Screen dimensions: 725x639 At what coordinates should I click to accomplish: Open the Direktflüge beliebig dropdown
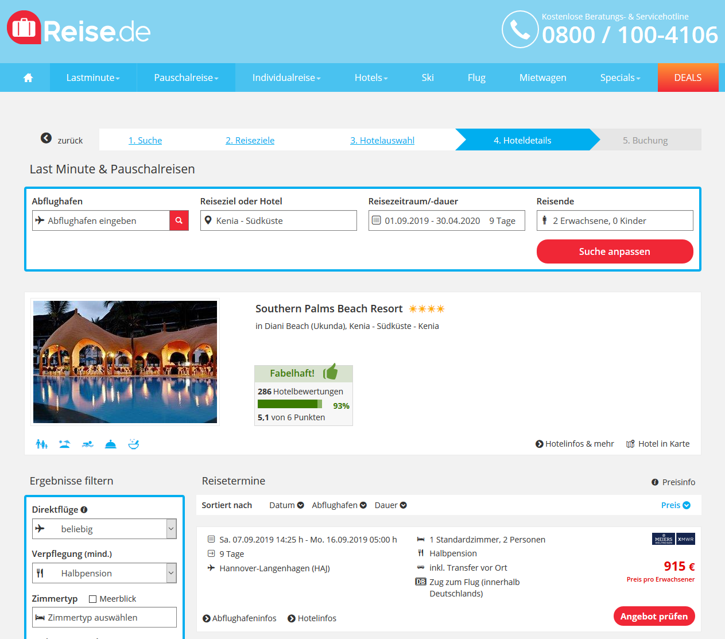pyautogui.click(x=104, y=529)
